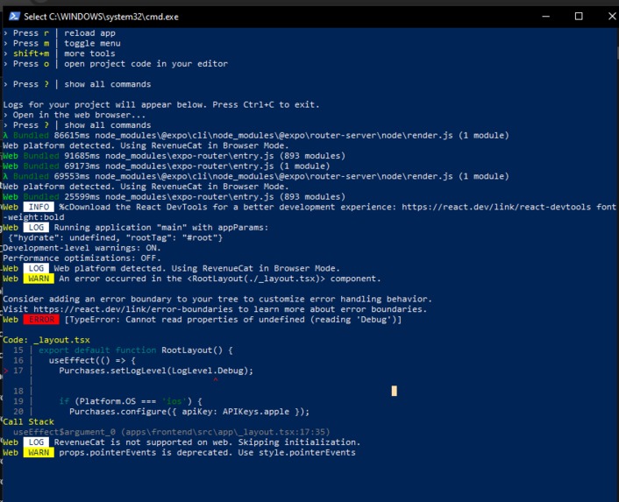The height and width of the screenshot is (502, 619).
Task: Click 'Logs for your project will appear below' line
Action: click(161, 105)
